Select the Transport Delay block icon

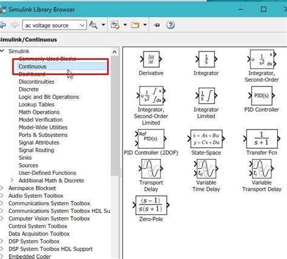click(x=151, y=168)
